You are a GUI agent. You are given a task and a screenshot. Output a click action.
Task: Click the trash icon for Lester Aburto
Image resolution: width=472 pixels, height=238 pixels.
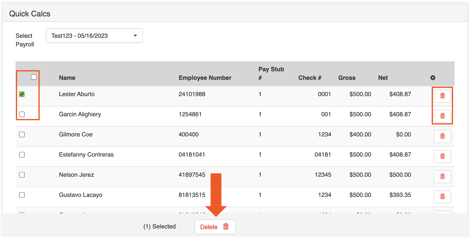[x=442, y=96]
